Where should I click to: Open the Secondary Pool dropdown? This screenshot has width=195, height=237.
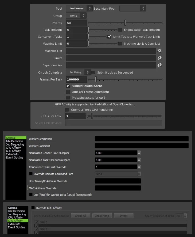(132, 9)
